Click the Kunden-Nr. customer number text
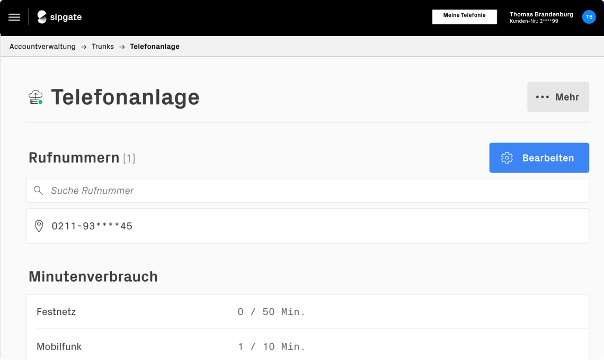 (534, 21)
